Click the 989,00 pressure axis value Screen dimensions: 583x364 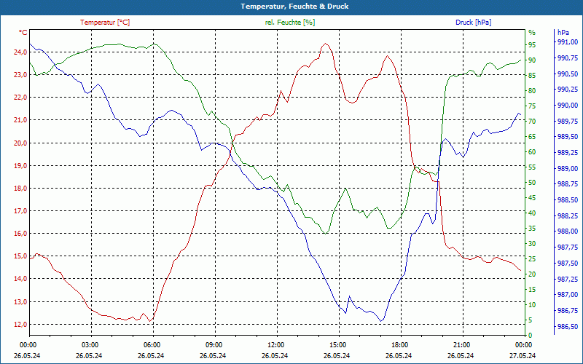pyautogui.click(x=568, y=168)
